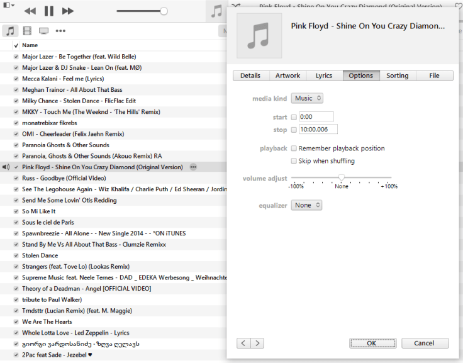Open the media kind dropdown
This screenshot has width=463, height=363.
(307, 98)
